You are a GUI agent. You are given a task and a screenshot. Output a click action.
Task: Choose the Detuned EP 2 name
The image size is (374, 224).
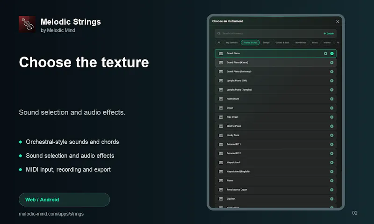click(x=233, y=153)
